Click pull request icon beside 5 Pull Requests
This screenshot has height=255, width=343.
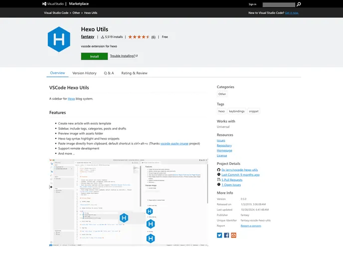tap(218, 179)
